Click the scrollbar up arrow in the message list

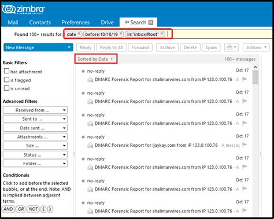click(x=256, y=67)
